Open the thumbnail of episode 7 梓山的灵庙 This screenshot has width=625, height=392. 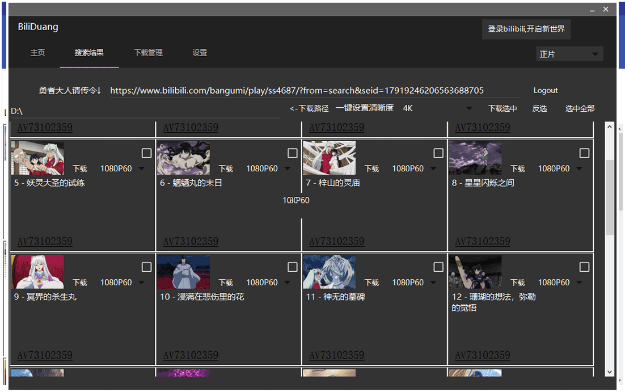point(330,158)
